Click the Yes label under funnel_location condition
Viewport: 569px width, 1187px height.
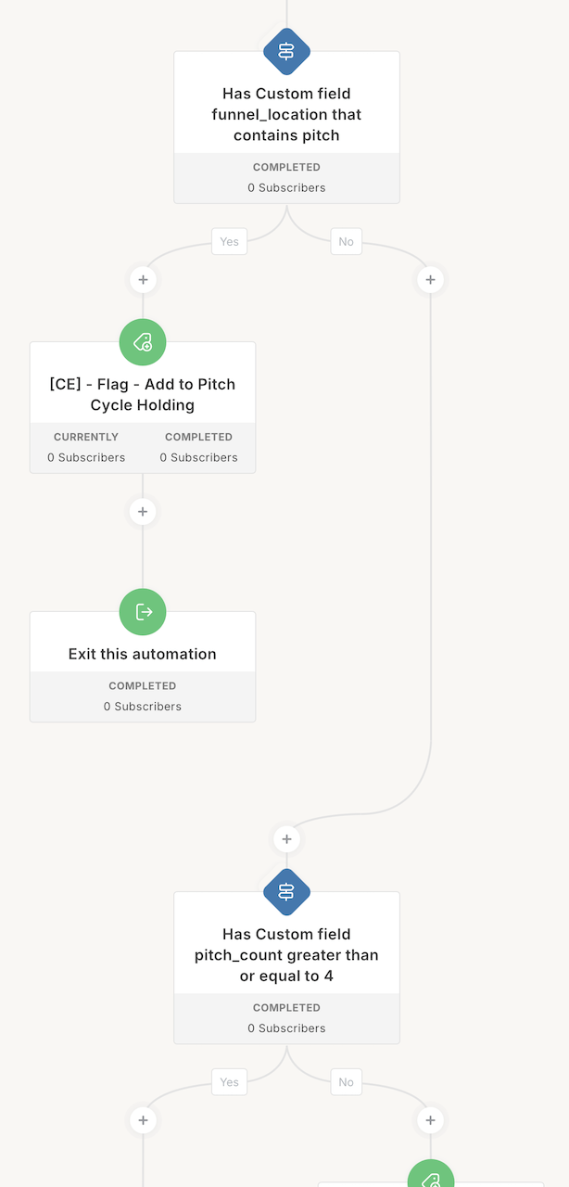click(x=229, y=242)
